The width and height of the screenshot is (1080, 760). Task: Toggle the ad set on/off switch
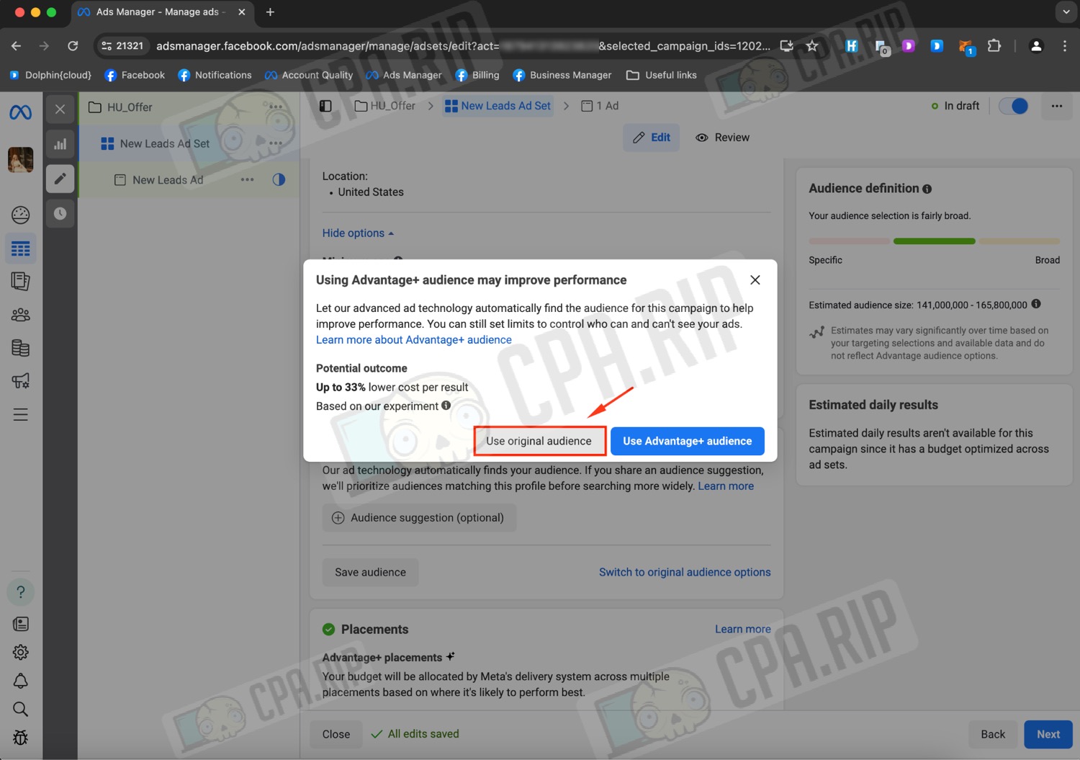tap(1013, 106)
